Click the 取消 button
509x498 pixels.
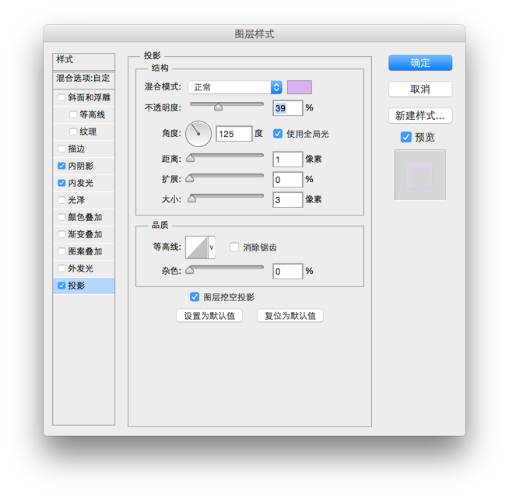click(420, 89)
